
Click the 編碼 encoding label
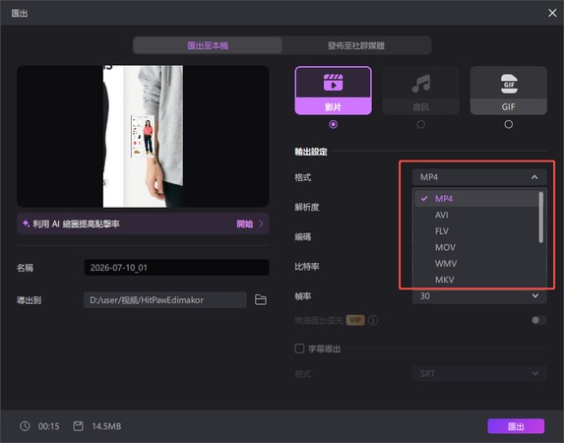pos(303,237)
